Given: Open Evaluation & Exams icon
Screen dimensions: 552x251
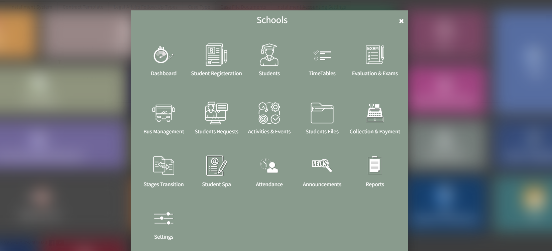Looking at the screenshot, I should 375,55.
